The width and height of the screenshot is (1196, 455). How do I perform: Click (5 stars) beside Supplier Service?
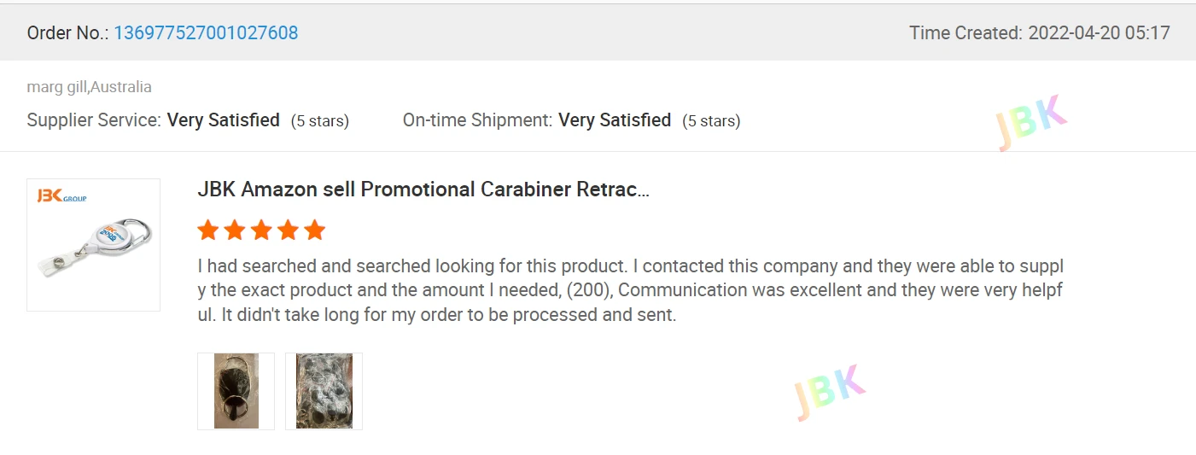pos(320,121)
